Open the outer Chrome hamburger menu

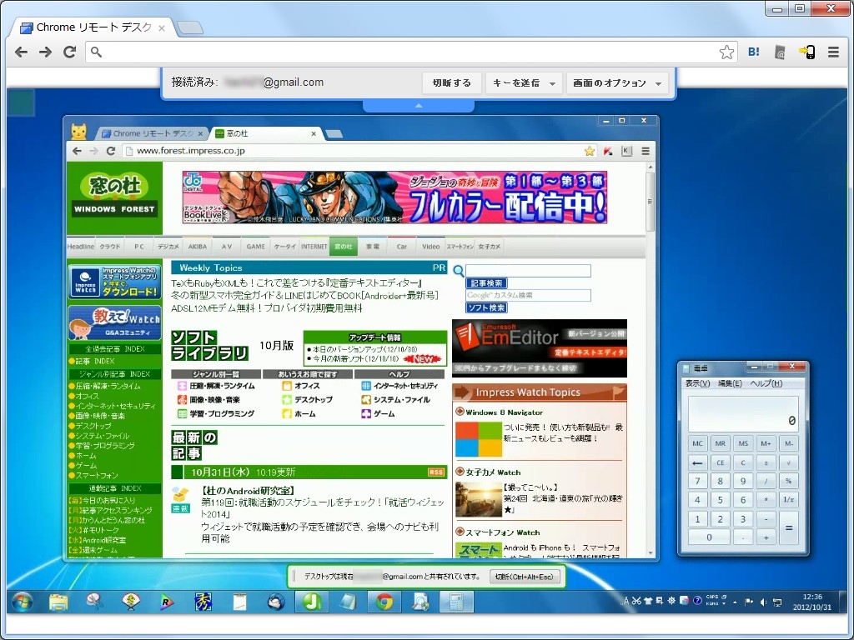[834, 52]
